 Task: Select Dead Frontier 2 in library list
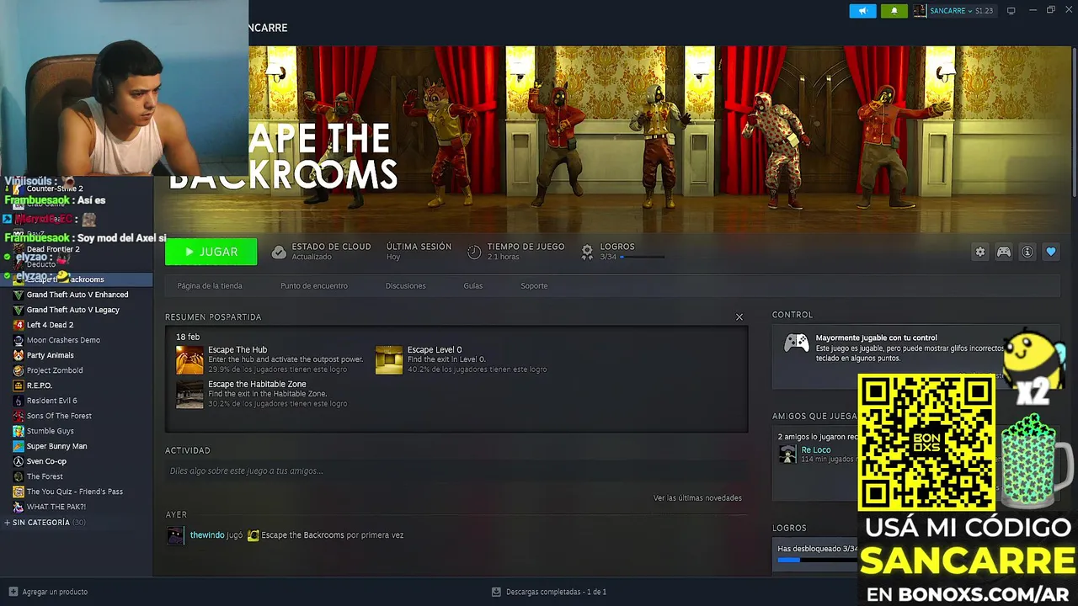click(x=53, y=249)
